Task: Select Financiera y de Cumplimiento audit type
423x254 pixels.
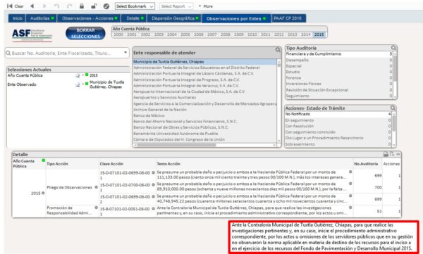Action: (x=339, y=54)
